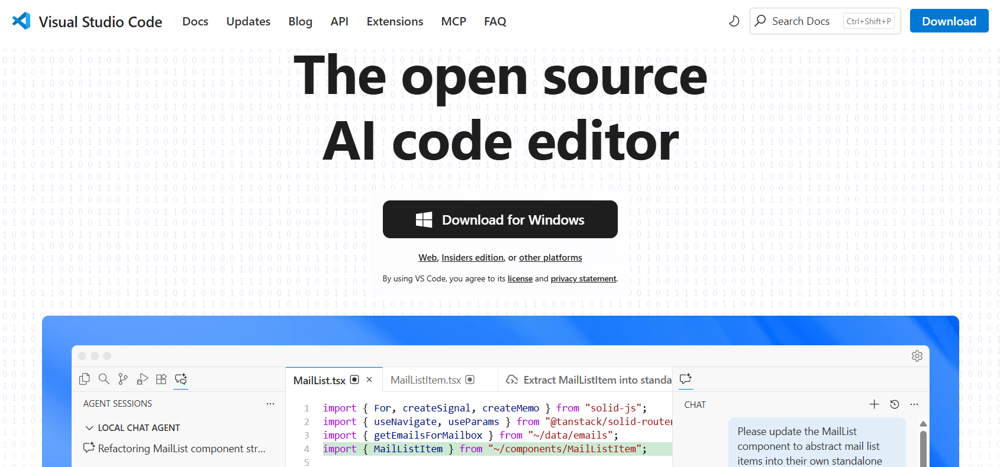Click the modified indicator on MailList.tsx tab
Screen dimensions: 1000x467
point(354,380)
